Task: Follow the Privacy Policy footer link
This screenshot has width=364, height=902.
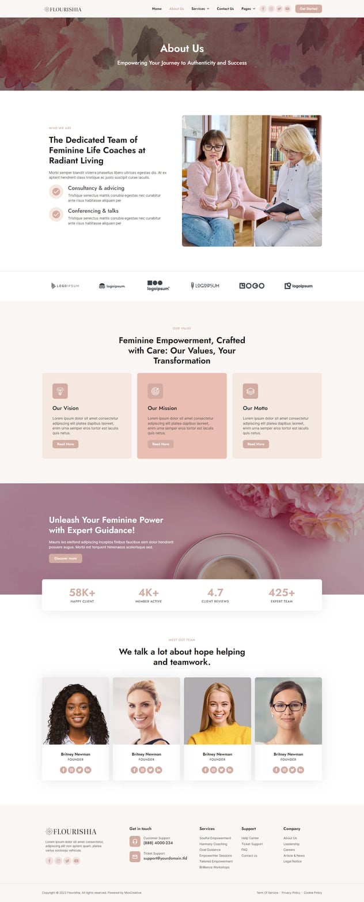Action: (291, 893)
